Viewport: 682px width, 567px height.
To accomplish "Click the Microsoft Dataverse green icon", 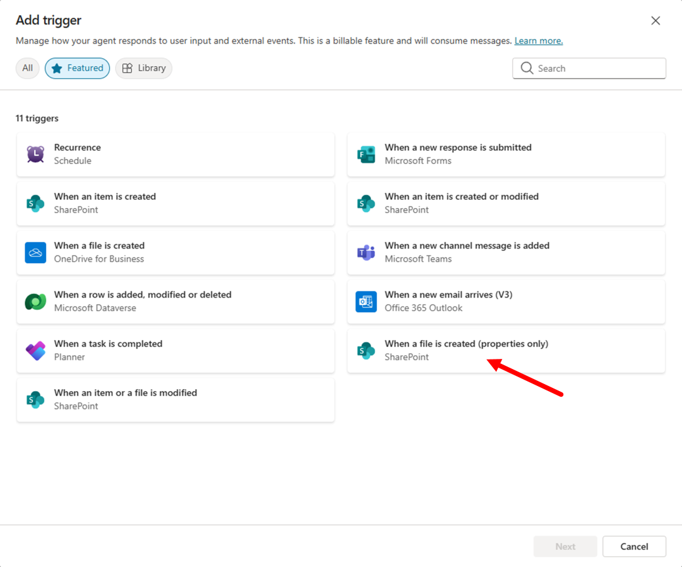I will 35,301.
